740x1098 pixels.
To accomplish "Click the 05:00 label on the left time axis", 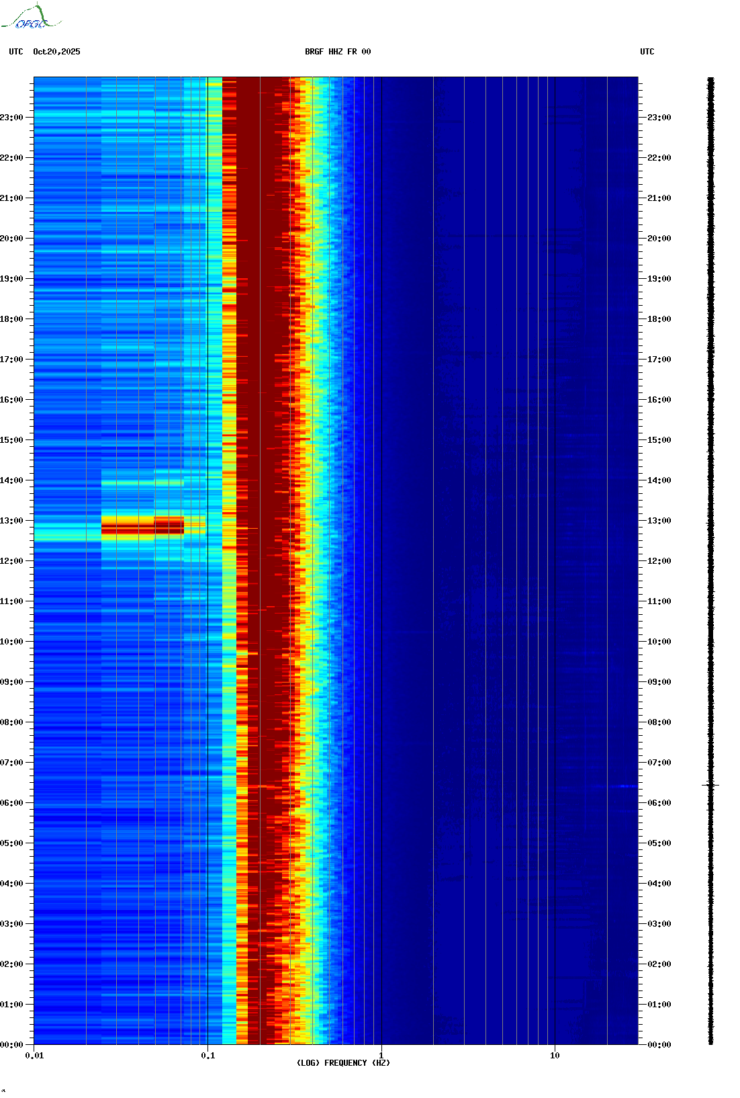I will click(11, 843).
